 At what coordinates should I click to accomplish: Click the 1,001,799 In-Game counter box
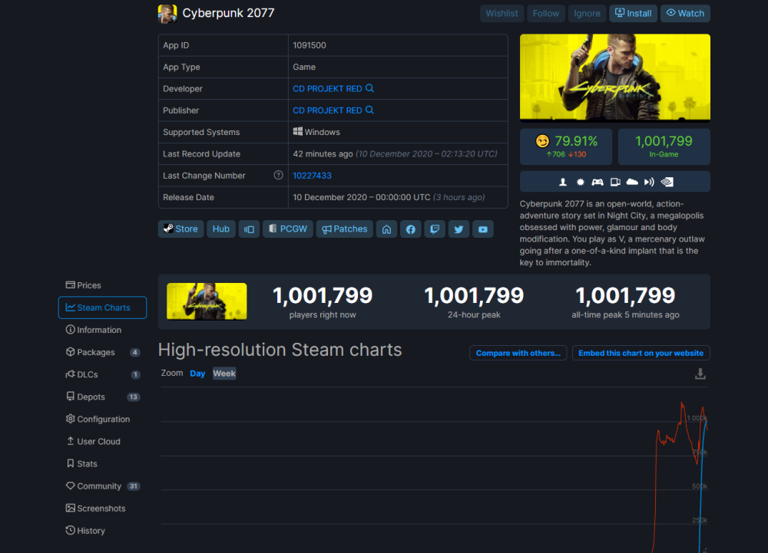coord(664,146)
